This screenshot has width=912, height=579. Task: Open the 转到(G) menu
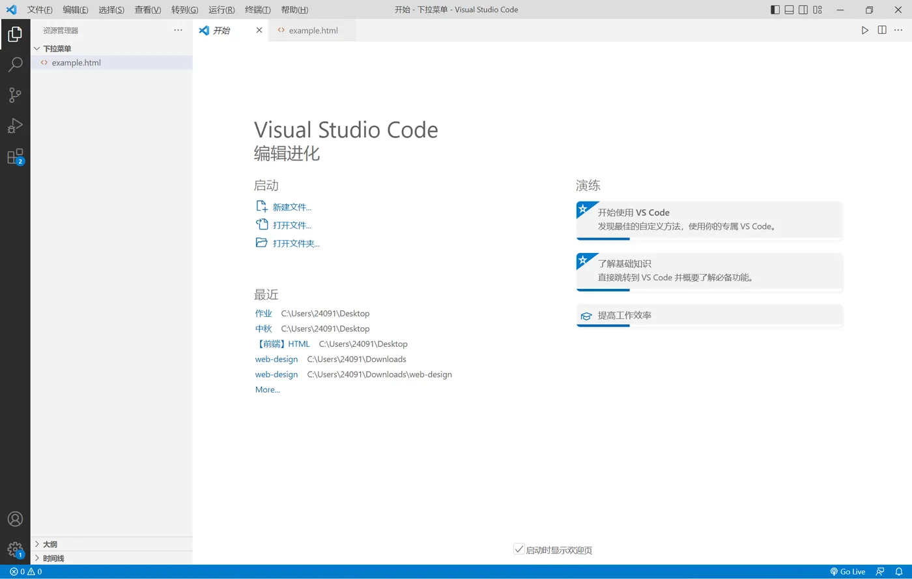[184, 10]
